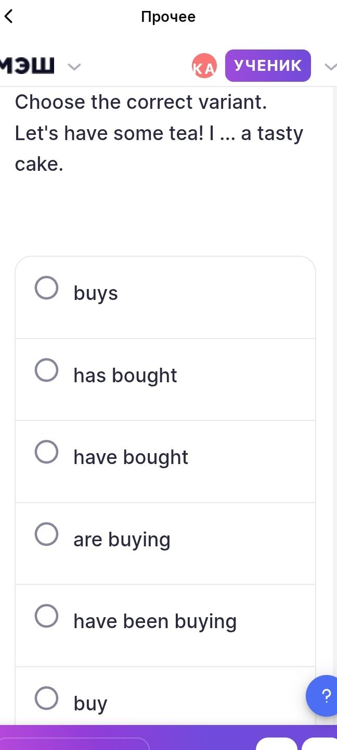Expand the dropdown chevron next to МЭШ
337x750 pixels.
pos(75,67)
